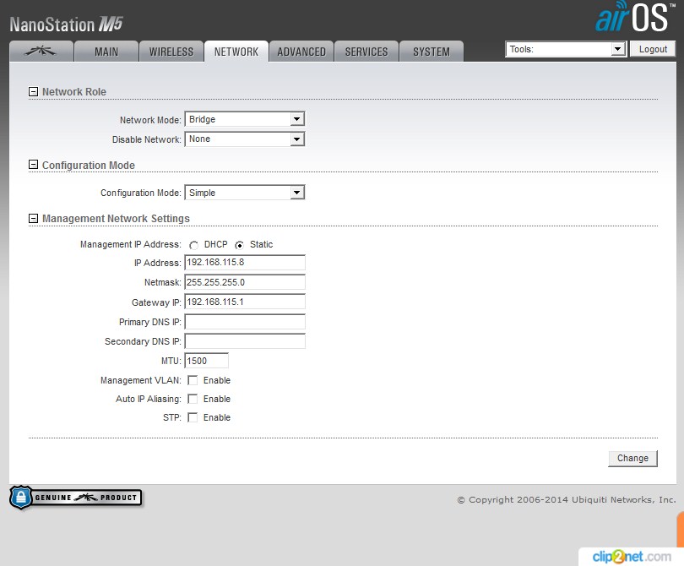684x566 pixels.
Task: Click the Genuine Product badge
Action: click(x=76, y=498)
